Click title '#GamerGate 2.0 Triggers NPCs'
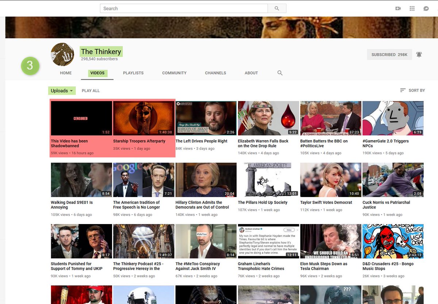The width and height of the screenshot is (438, 304). [x=386, y=143]
